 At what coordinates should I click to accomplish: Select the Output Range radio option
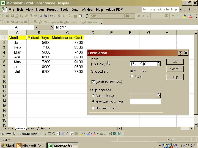click(x=93, y=96)
